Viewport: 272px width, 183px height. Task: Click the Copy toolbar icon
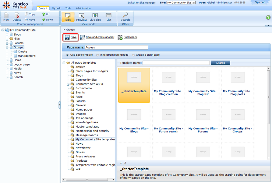coord(26,14)
